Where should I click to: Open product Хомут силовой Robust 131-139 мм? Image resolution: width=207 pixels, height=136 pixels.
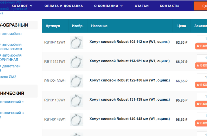(129, 100)
